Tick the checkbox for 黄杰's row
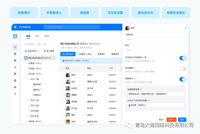The width and height of the screenshot is (200, 134). coord(62,115)
